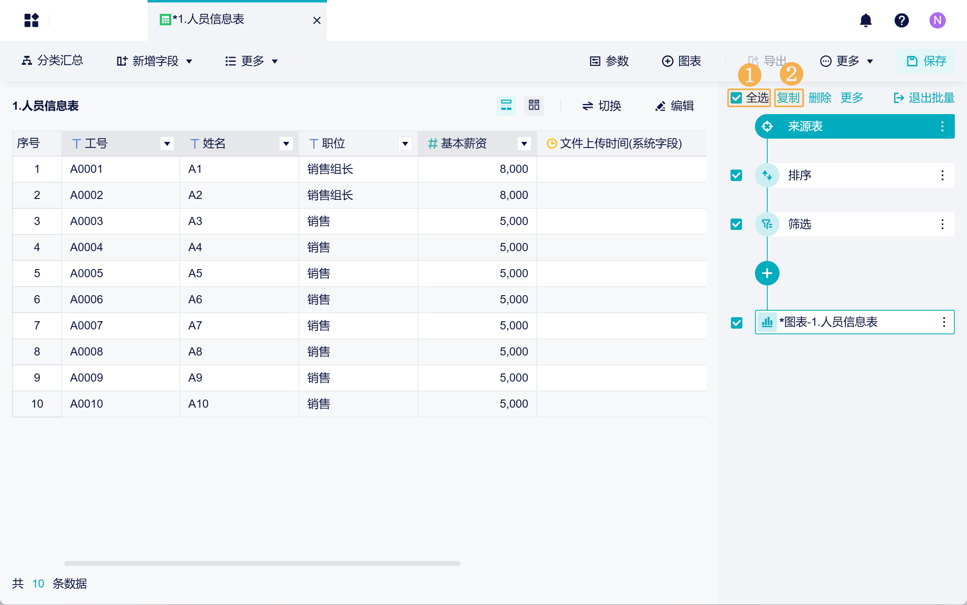Click the 保存 button

[x=926, y=61]
